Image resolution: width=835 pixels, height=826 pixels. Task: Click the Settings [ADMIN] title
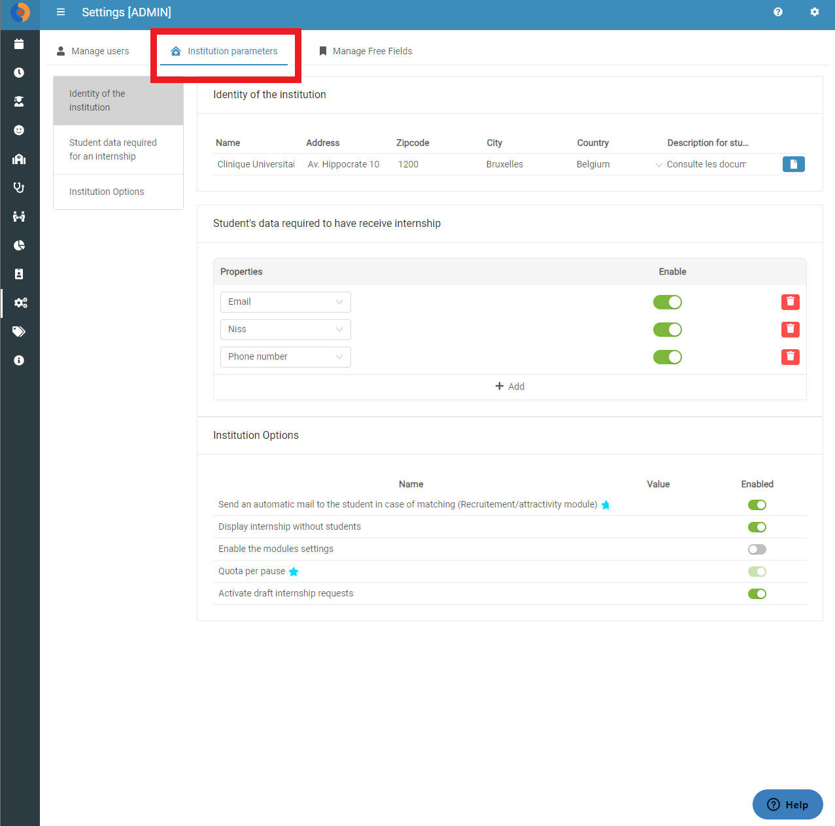pos(126,12)
